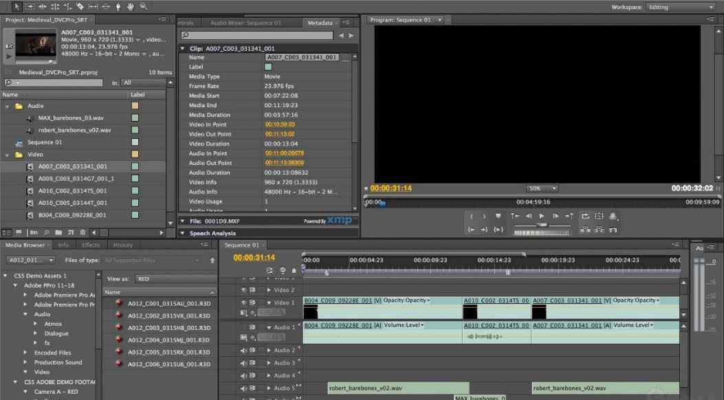Toggle Video 1 track output eye
The width and height of the screenshot is (724, 400).
click(x=244, y=302)
